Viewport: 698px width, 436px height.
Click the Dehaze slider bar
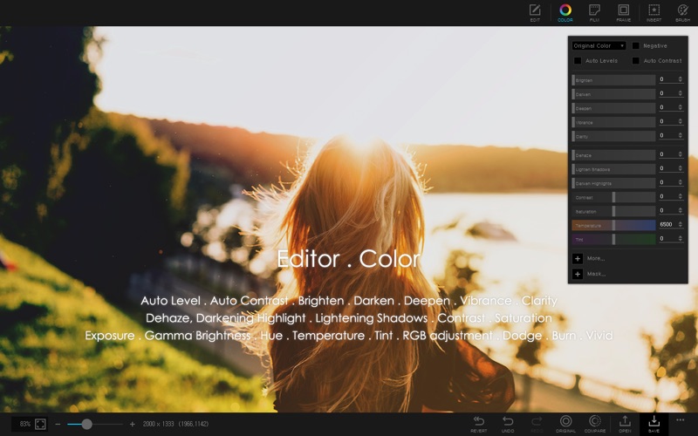tap(613, 155)
